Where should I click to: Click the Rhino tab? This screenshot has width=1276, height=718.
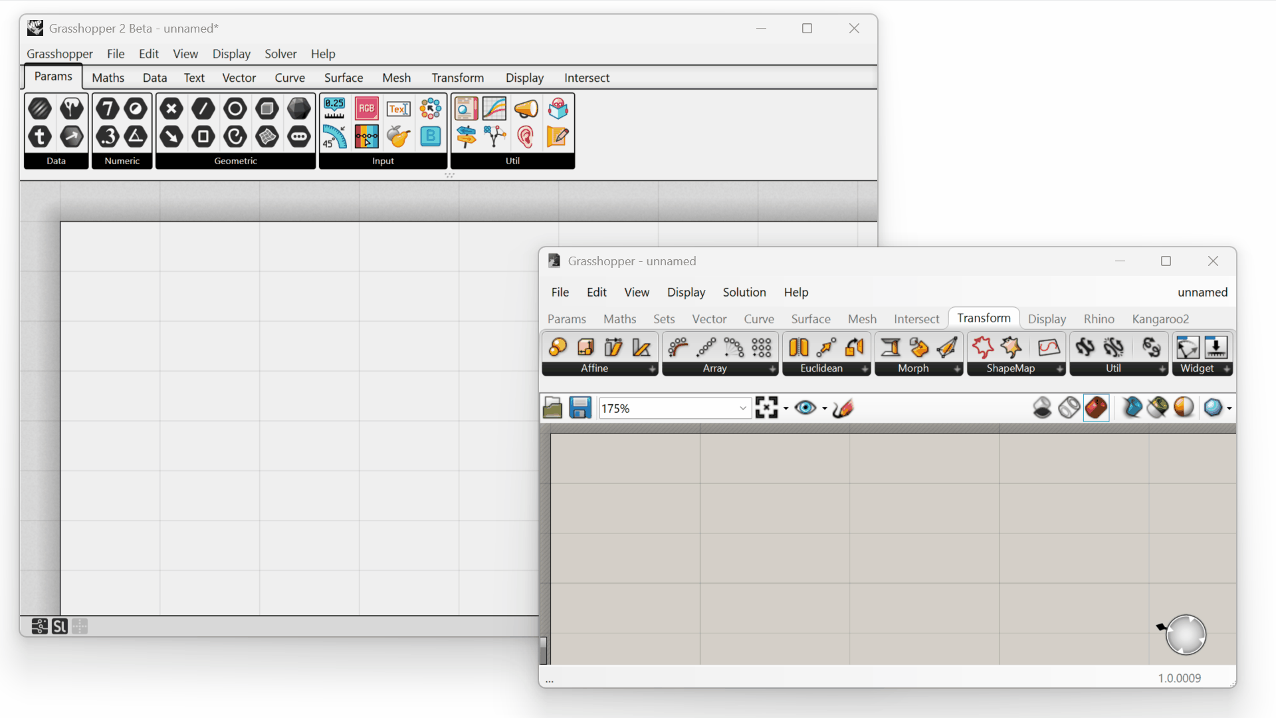1099,319
